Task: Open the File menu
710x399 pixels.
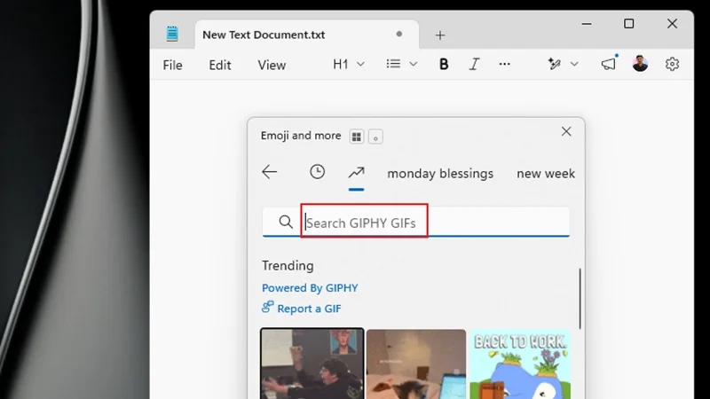Action: (x=172, y=65)
